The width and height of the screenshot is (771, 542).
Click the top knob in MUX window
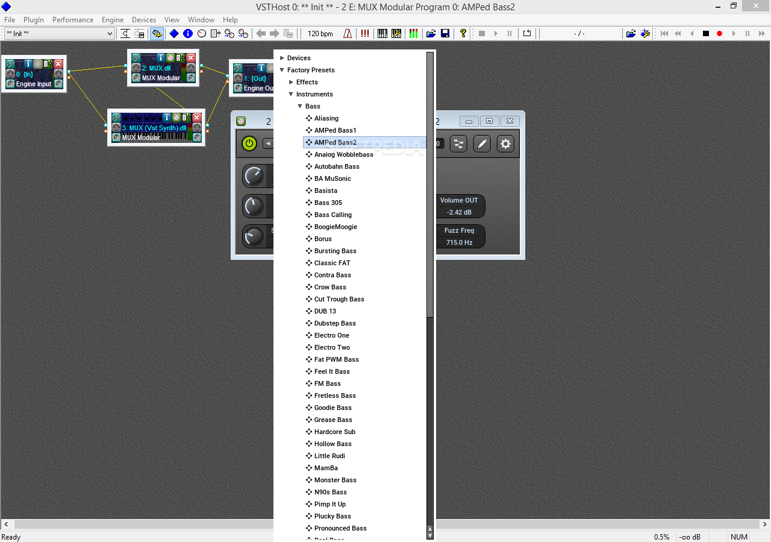[x=254, y=176]
